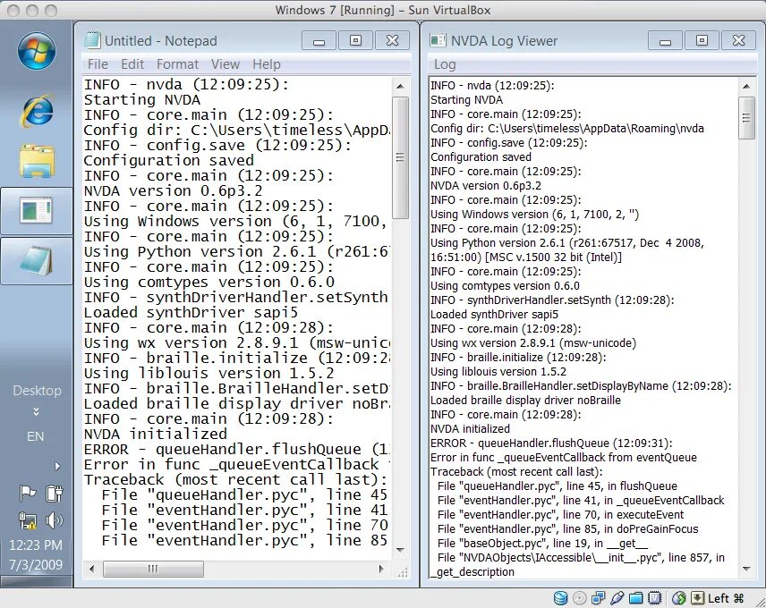
Task: Expand the Desktop toolbar chevron
Action: coord(36,411)
